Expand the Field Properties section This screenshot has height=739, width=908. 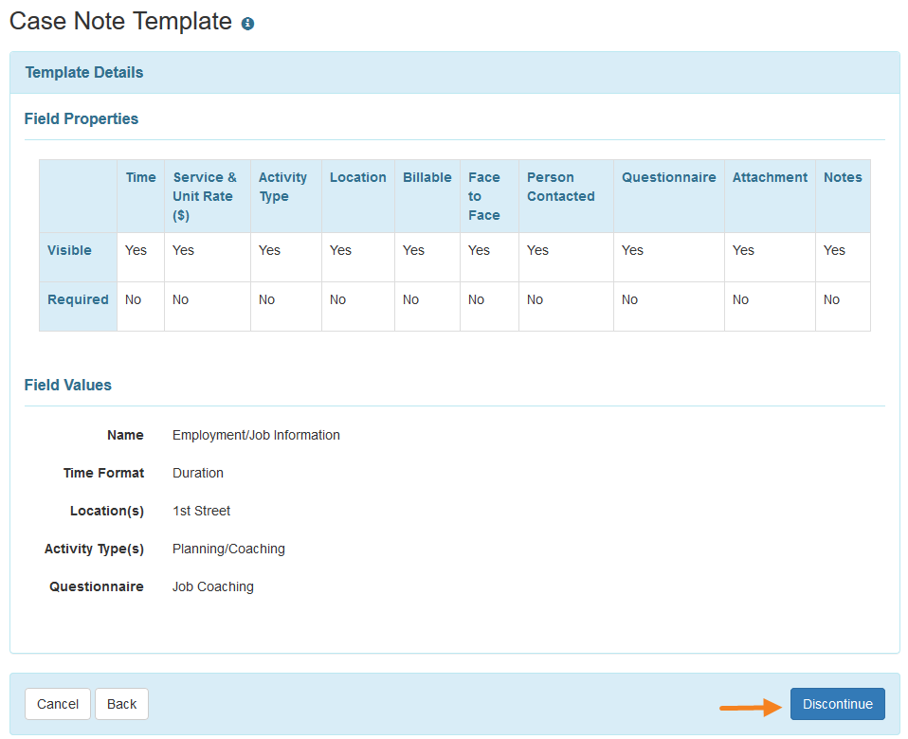(81, 118)
